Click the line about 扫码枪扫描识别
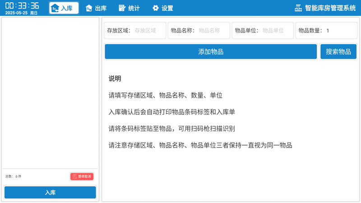 171,129
